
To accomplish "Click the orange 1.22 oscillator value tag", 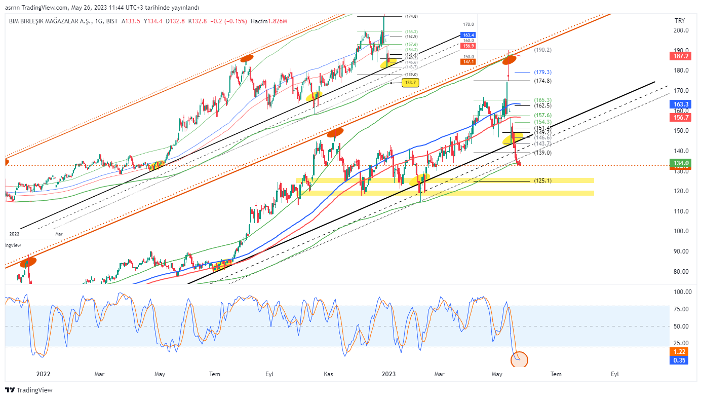I will point(679,351).
